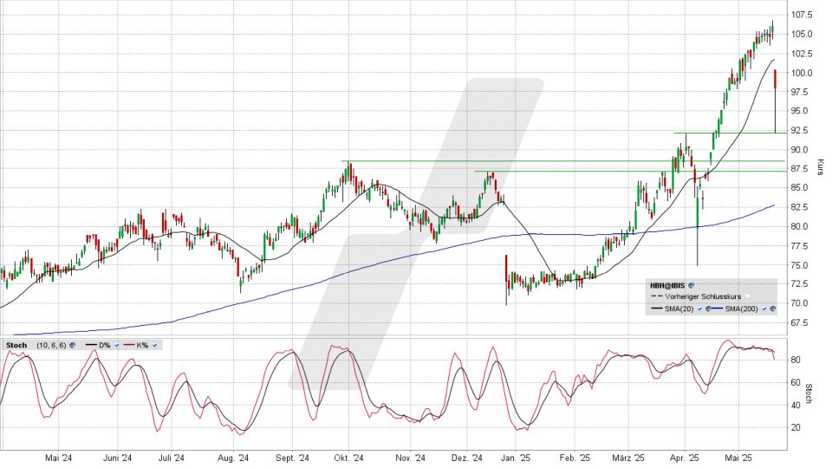Image resolution: width=832 pixels, height=468 pixels.
Task: Toggle the K% line checkmark
Action: click(154, 345)
